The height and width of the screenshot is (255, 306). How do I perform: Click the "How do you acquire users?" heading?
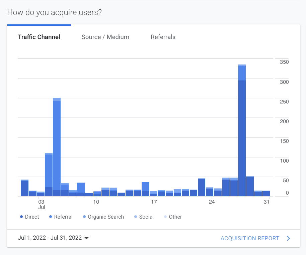coord(55,13)
